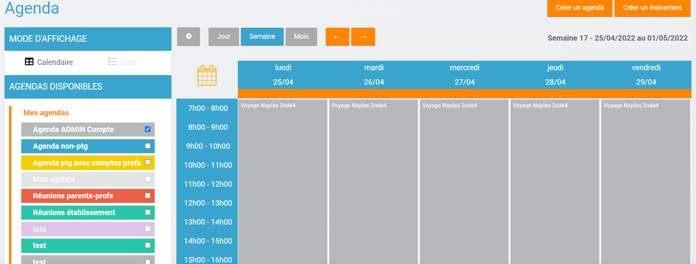
Task: Click Créer un agenda button
Action: coord(580,8)
